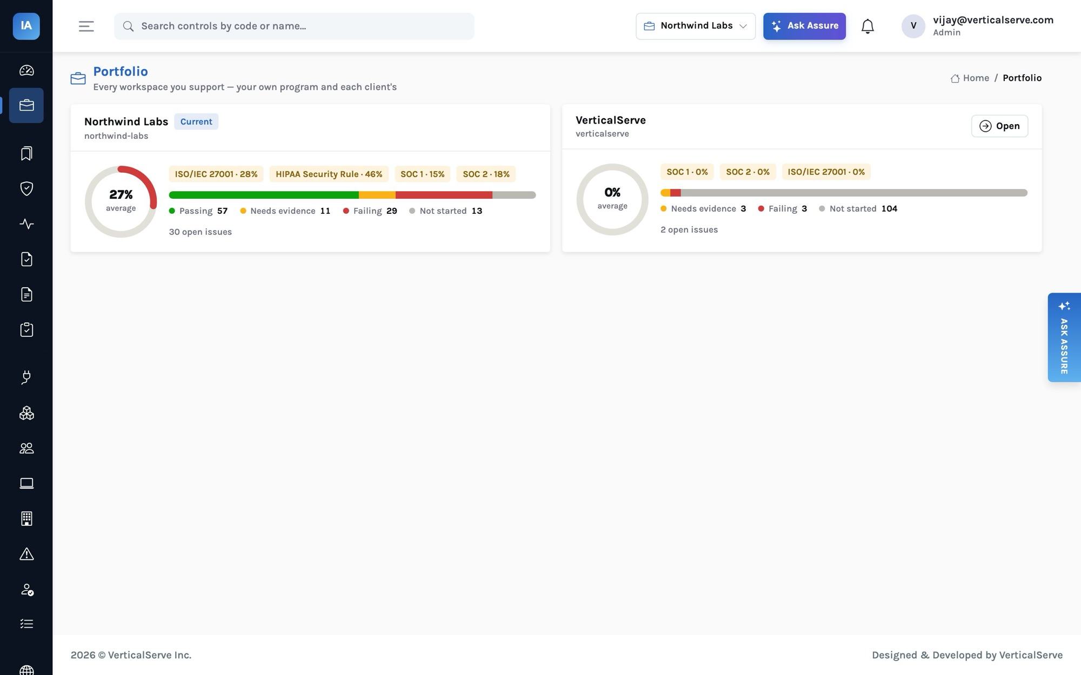Open the vijay@verticalserve.com user menu
The width and height of the screenshot is (1081, 675).
[x=978, y=26]
